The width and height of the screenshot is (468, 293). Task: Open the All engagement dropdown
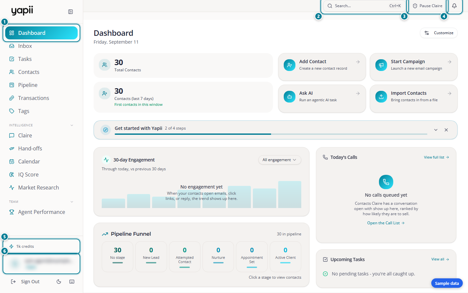(x=279, y=160)
